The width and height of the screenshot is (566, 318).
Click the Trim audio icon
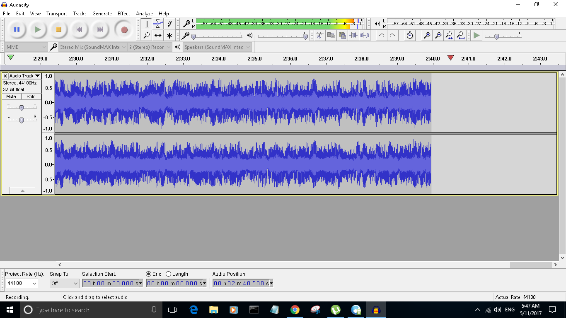pyautogui.click(x=353, y=36)
